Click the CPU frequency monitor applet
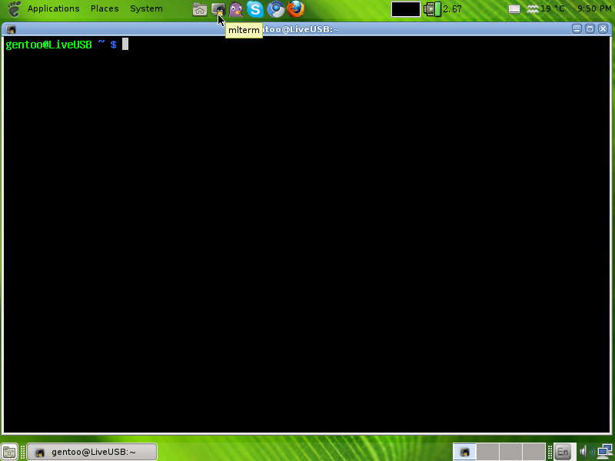Screen dimensions: 615x461 [x=444, y=9]
